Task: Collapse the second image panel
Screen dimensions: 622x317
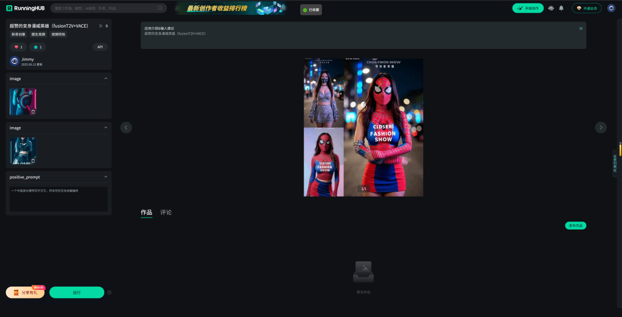Action: tap(105, 128)
